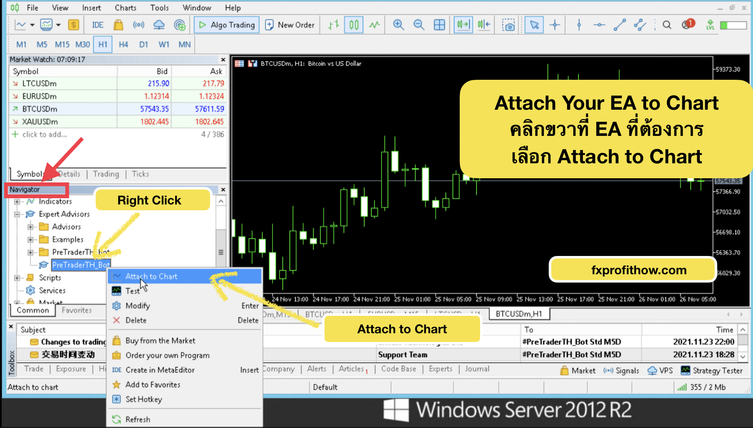This screenshot has width=753, height=428.
Task: Click the zoom in magnifier
Action: pyautogui.click(x=399, y=25)
